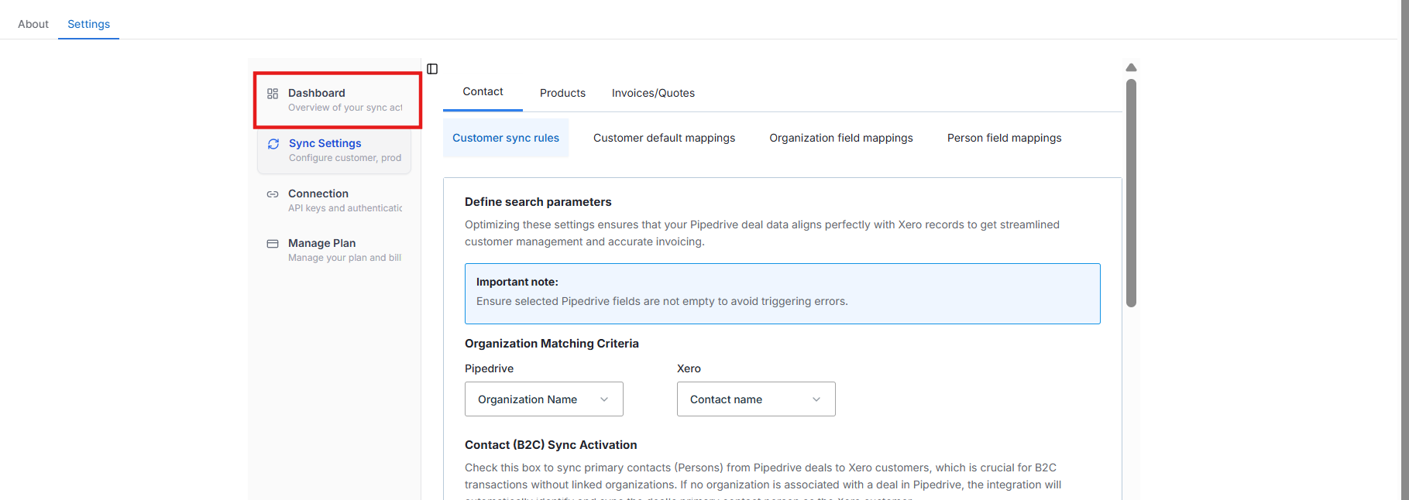
Task: Click the 'Contact (B2C) Sync Activation' heading
Action: pyautogui.click(x=551, y=445)
